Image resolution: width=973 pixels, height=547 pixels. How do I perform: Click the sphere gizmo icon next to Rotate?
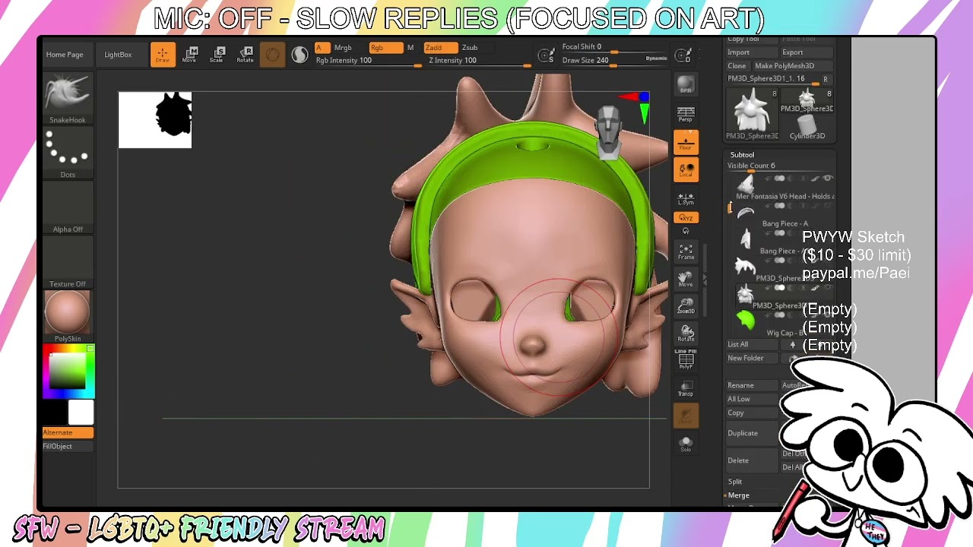coord(272,55)
